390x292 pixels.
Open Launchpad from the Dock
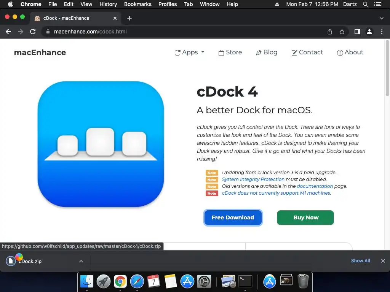pyautogui.click(x=104, y=282)
